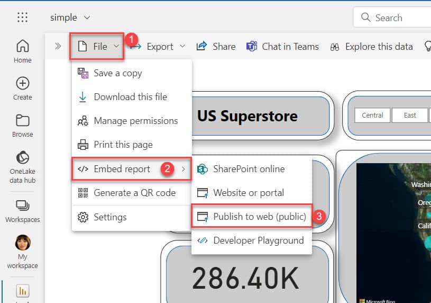Image resolution: width=431 pixels, height=303 pixels.
Task: Click the Search magnifier icon
Action: coord(365,17)
